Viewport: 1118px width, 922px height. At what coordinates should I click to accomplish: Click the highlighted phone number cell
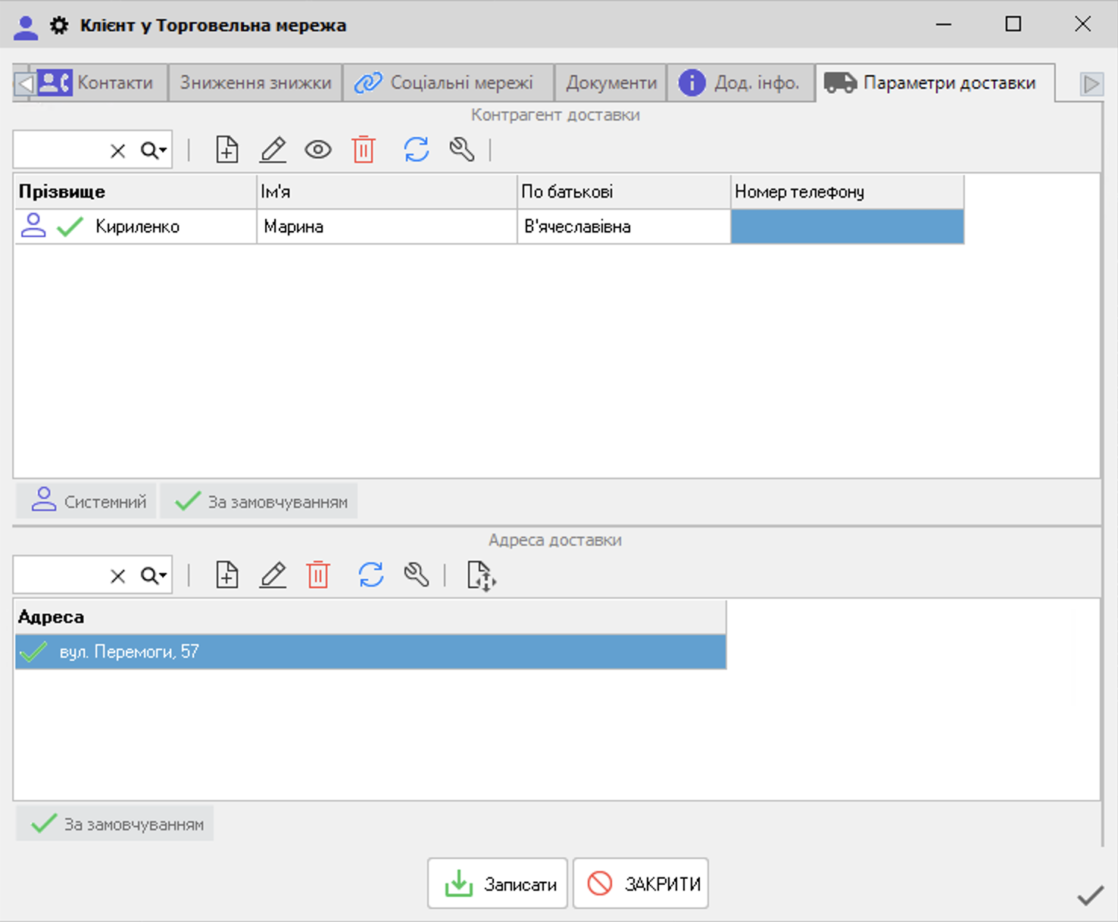848,226
